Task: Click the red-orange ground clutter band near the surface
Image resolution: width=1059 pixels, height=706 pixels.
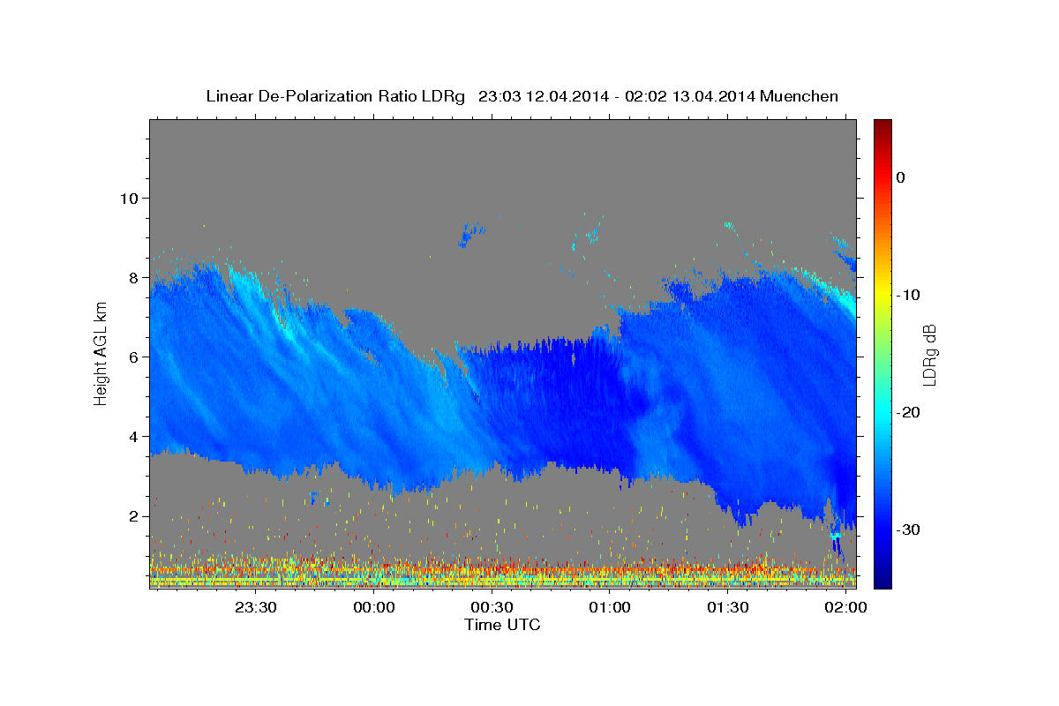Action: [x=502, y=567]
